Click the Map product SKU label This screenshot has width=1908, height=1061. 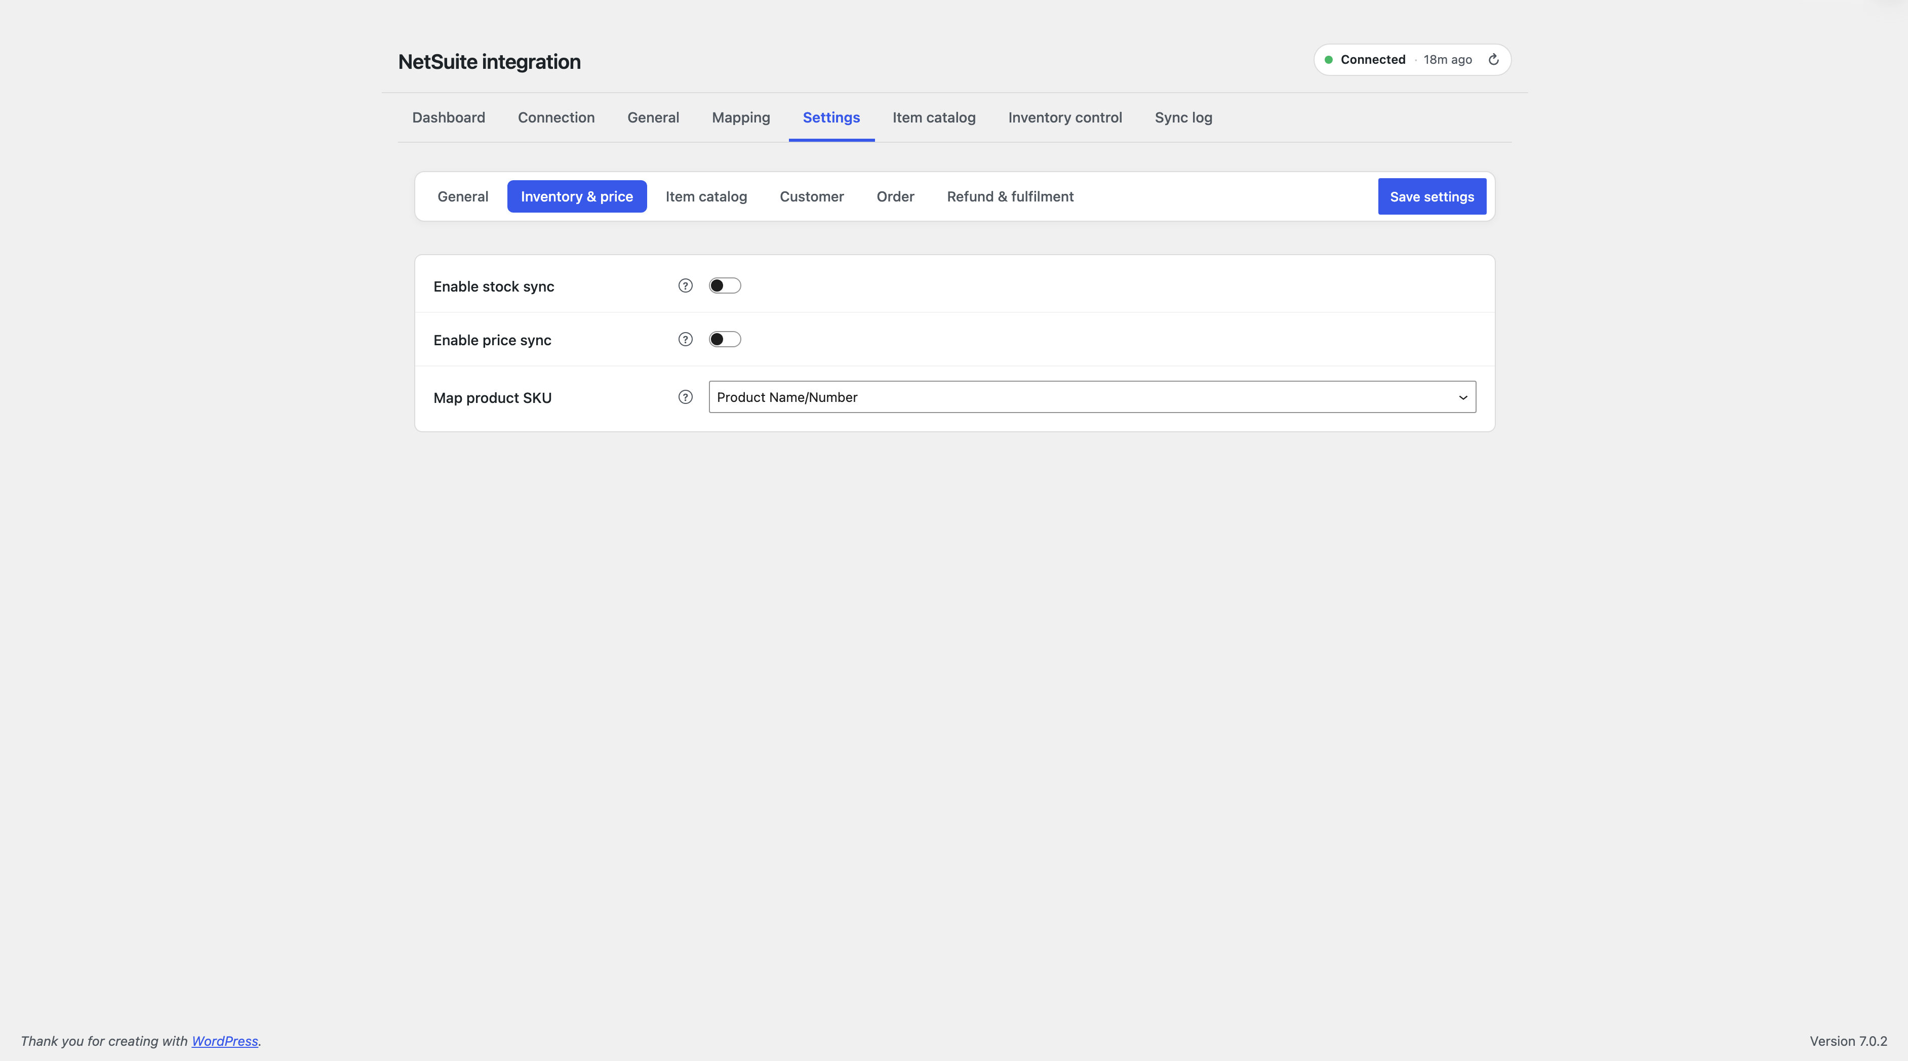[x=493, y=397]
